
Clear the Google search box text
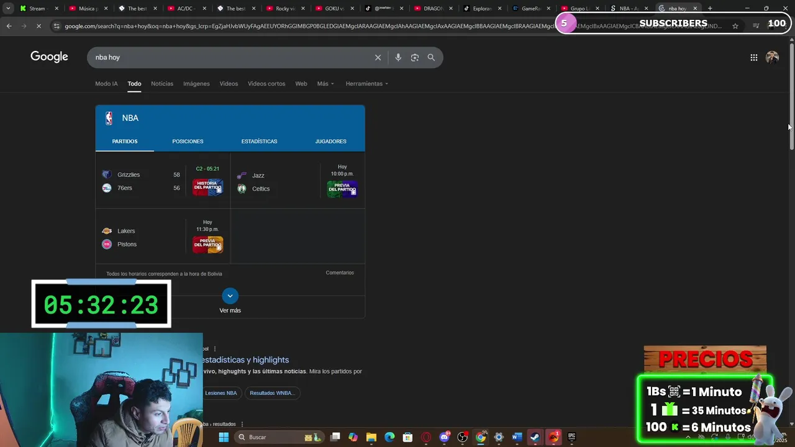point(378,57)
